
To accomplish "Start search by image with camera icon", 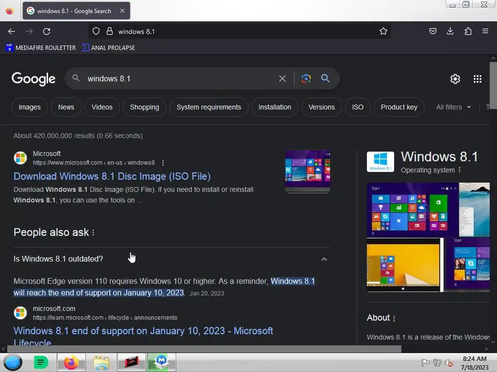I will pos(306,78).
